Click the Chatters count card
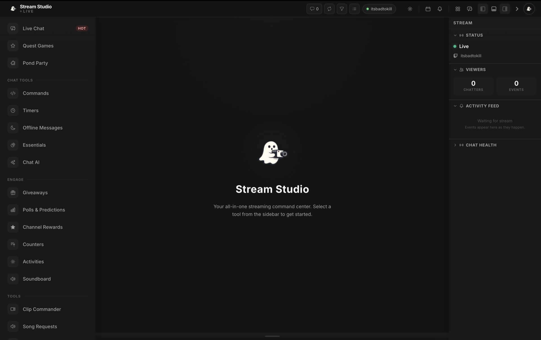Image resolution: width=541 pixels, height=340 pixels. coord(473,86)
